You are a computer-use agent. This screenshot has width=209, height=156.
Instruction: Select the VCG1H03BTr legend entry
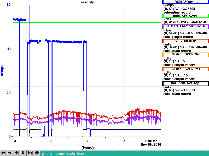(x=185, y=41)
